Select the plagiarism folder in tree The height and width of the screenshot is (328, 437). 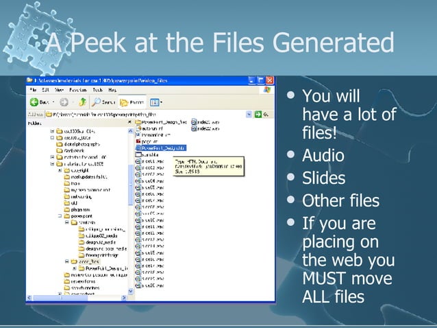[77, 209]
